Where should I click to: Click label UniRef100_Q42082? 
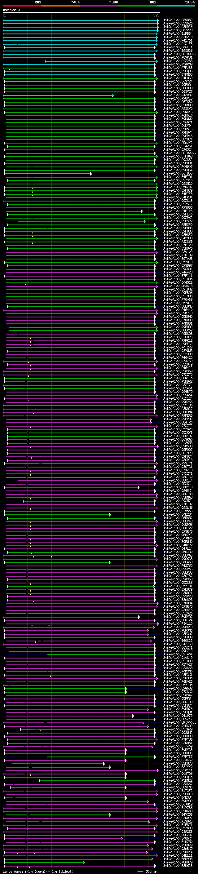(178, 95)
